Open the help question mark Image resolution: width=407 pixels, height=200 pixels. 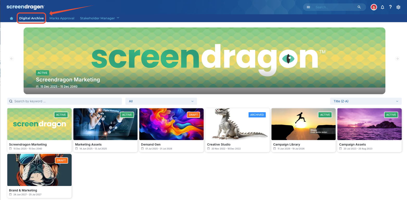[x=390, y=7]
